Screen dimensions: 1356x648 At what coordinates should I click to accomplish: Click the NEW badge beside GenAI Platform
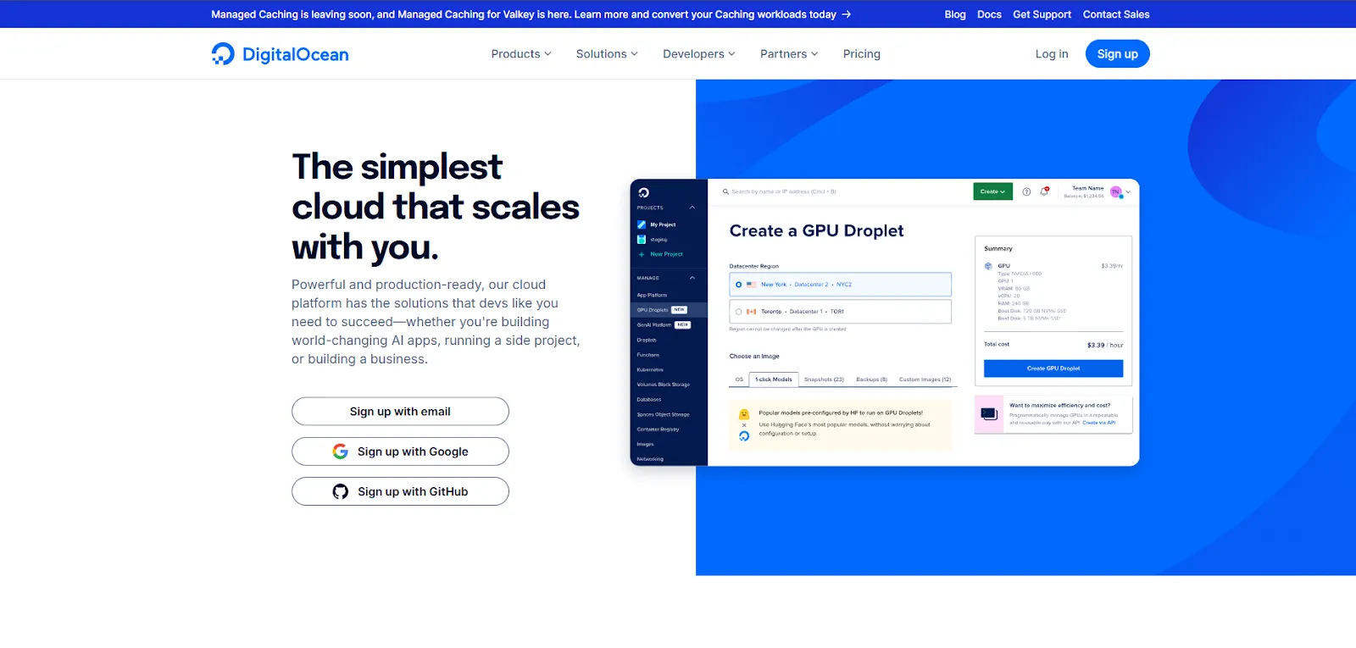click(x=683, y=324)
